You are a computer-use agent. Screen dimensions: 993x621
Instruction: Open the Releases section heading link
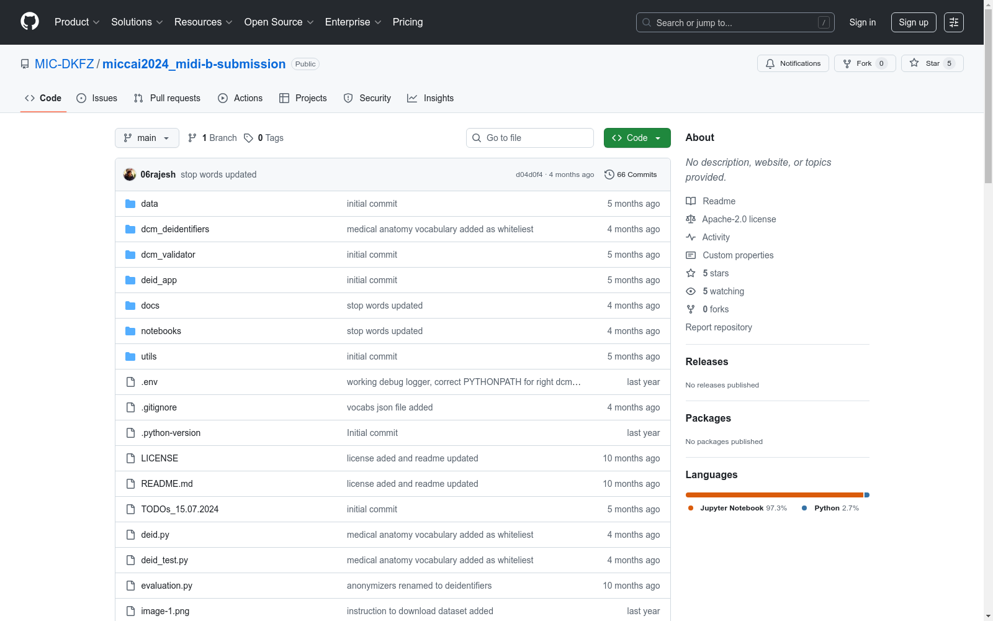(x=707, y=361)
